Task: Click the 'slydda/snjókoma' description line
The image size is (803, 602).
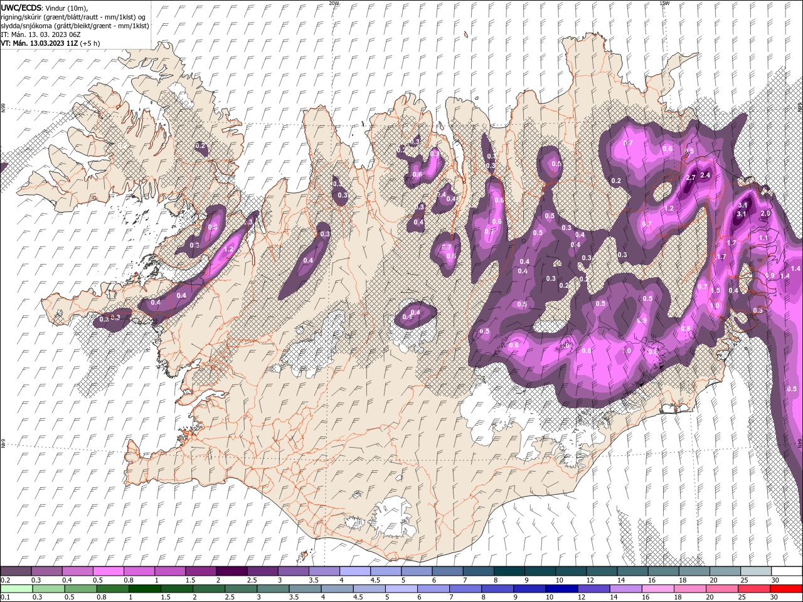Action: tap(74, 26)
